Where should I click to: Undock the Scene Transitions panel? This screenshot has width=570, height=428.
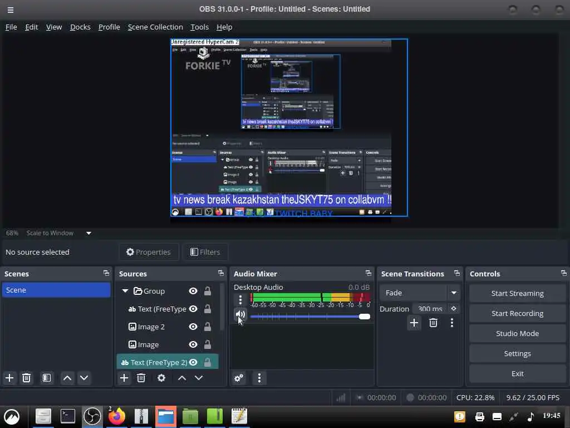point(457,273)
